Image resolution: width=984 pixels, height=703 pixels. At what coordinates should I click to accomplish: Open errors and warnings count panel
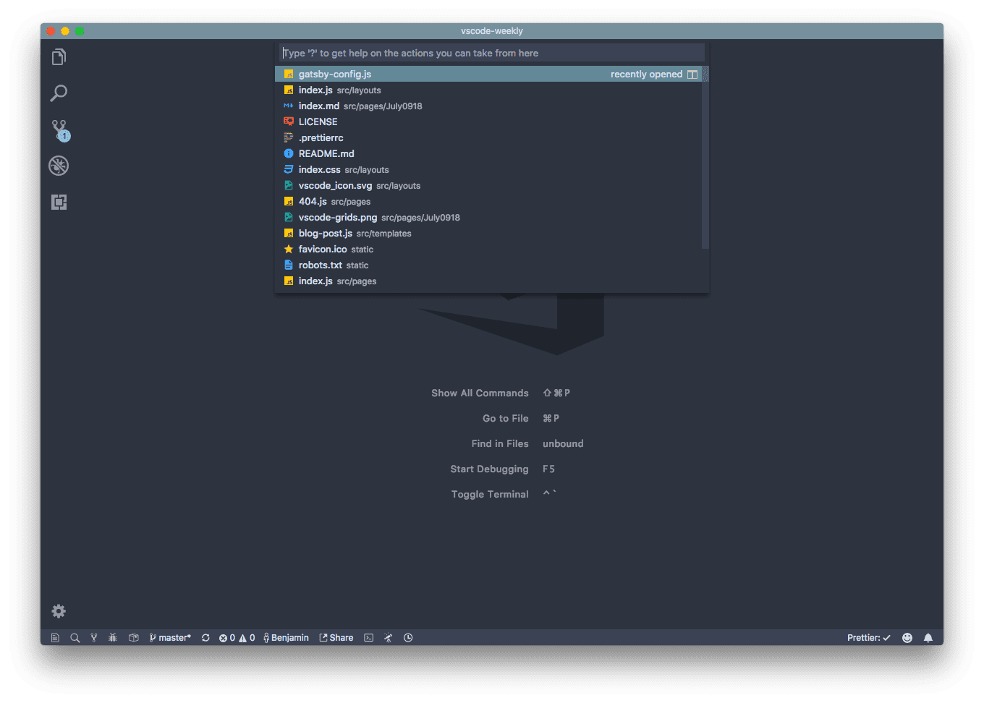(237, 638)
